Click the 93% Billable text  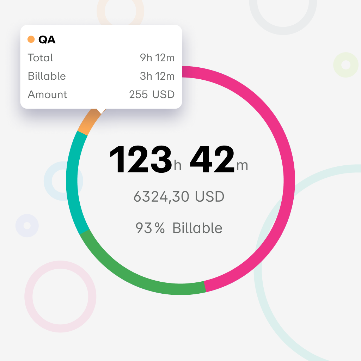(179, 228)
